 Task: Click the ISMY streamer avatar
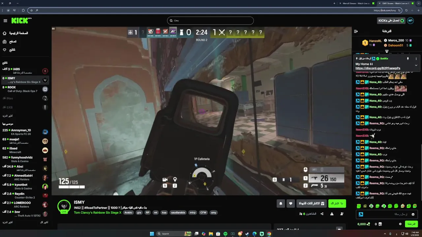(64, 206)
